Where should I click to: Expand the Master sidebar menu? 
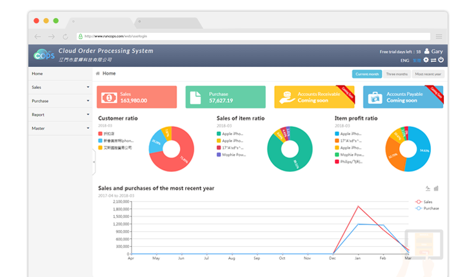pyautogui.click(x=61, y=128)
